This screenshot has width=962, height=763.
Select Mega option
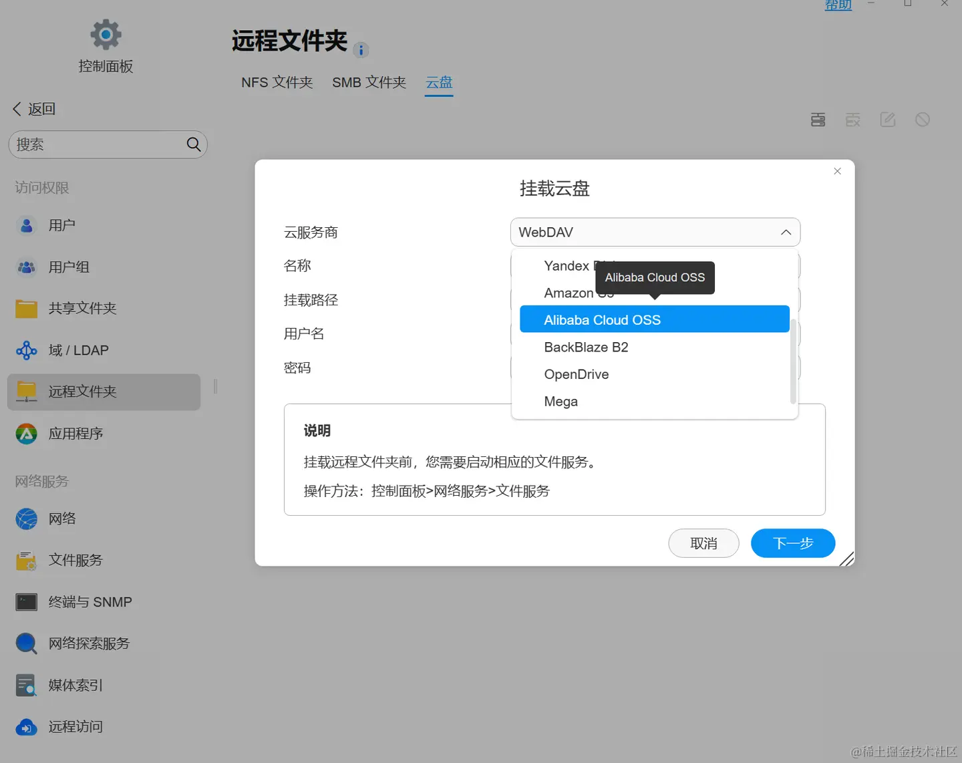[655, 402]
